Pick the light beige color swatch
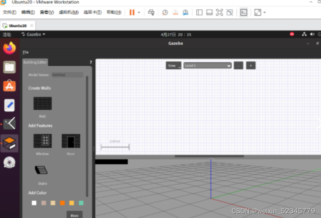Image resolution: width=321 pixels, height=218 pixels. (x=53, y=203)
